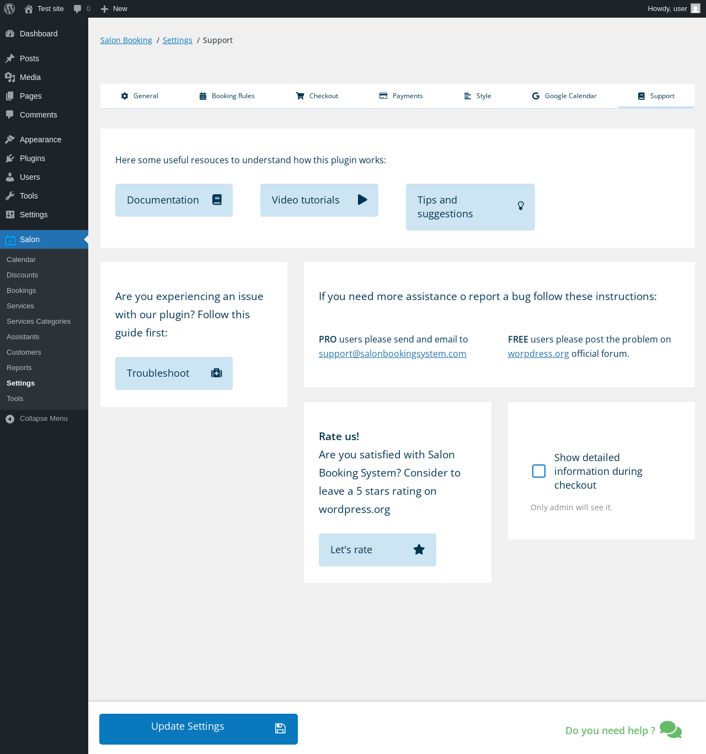The image size is (706, 754).
Task: Open the Test site home icon
Action: tap(29, 9)
